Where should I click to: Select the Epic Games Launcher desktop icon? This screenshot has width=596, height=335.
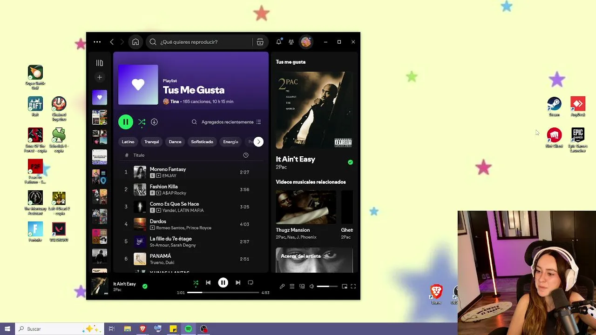pyautogui.click(x=578, y=140)
